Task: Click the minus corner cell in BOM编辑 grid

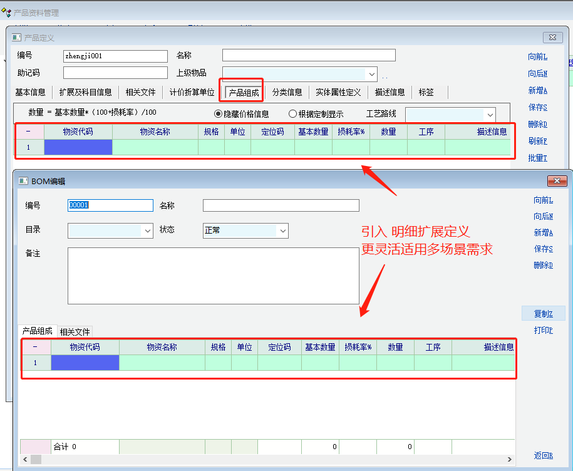Action: click(35, 347)
